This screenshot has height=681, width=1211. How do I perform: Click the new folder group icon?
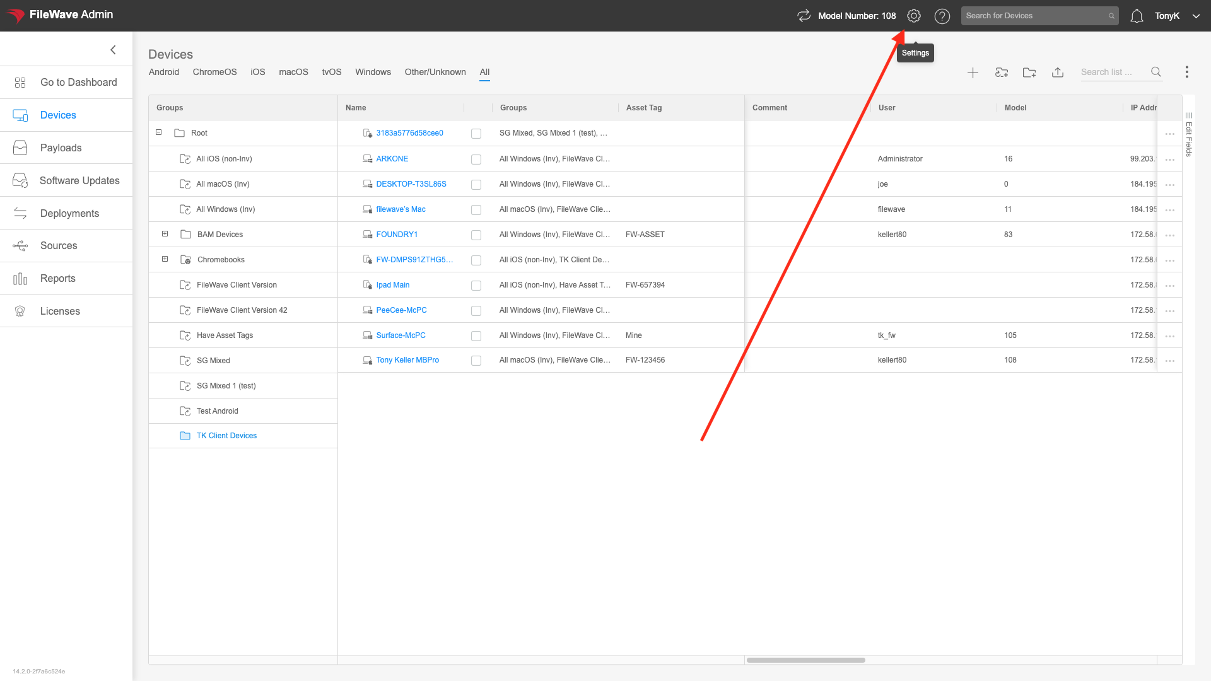point(1029,73)
